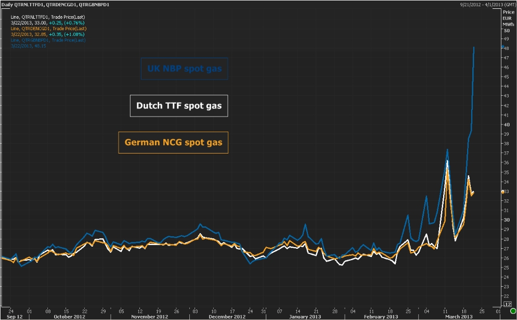
Task: Select the Dutch TTF spot gas label
Action: pyautogui.click(x=178, y=106)
